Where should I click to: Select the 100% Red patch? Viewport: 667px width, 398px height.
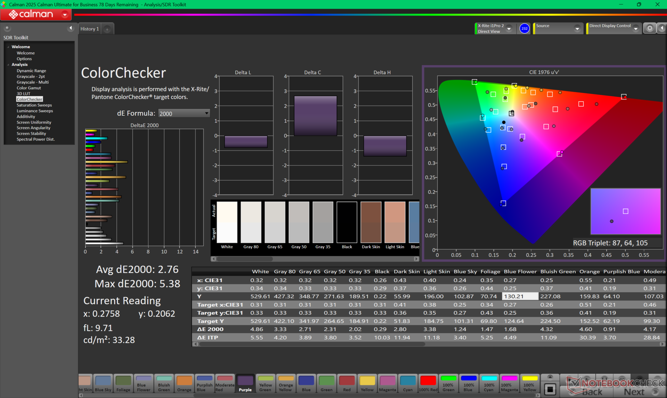(428, 383)
